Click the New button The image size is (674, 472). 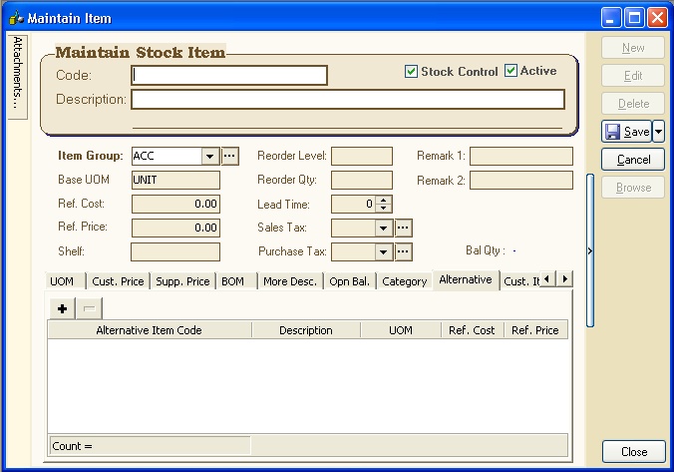pyautogui.click(x=633, y=48)
